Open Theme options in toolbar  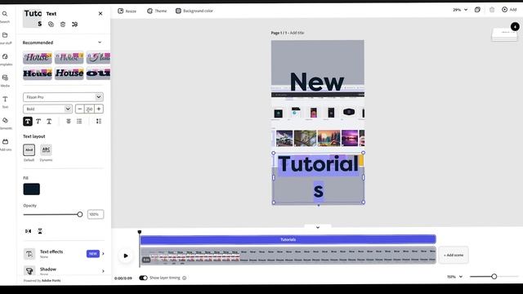point(157,11)
